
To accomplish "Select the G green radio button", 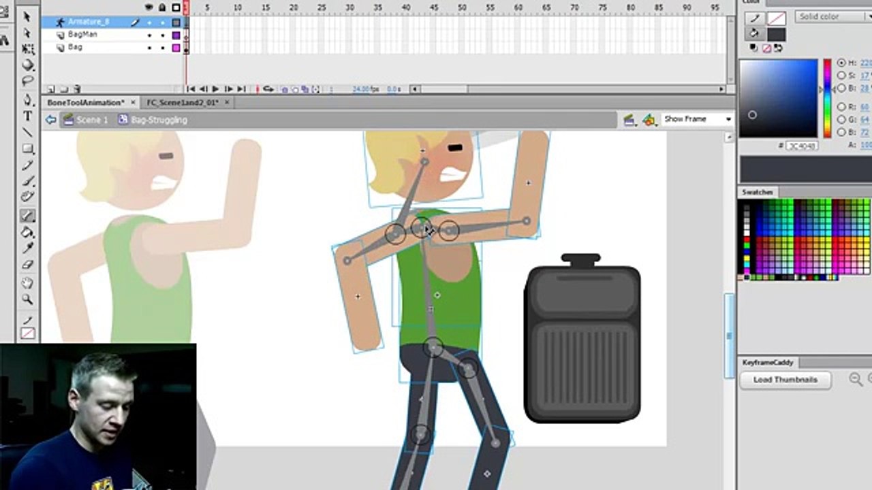I will coord(841,120).
